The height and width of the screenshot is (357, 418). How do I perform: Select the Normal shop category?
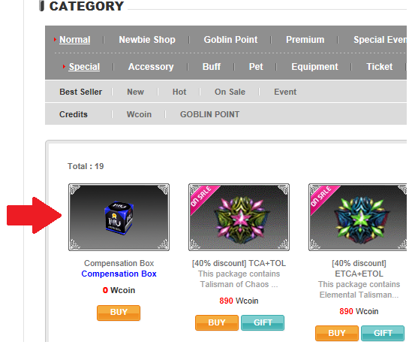[x=74, y=40]
